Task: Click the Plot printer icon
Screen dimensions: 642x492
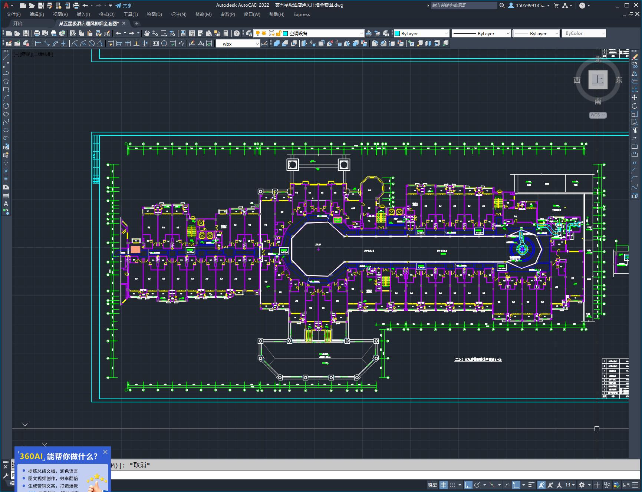Action: click(37, 33)
